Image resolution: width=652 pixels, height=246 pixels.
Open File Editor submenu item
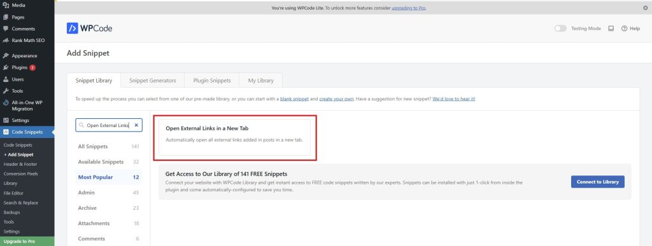click(13, 193)
